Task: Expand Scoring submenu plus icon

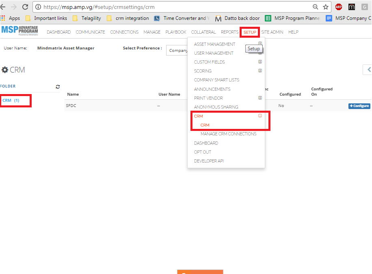Action: [x=260, y=71]
